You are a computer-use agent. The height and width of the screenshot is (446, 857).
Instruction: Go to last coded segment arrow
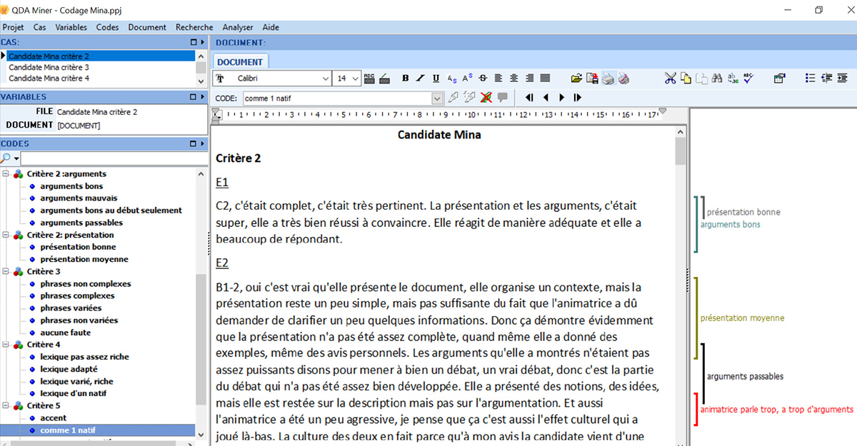(577, 98)
